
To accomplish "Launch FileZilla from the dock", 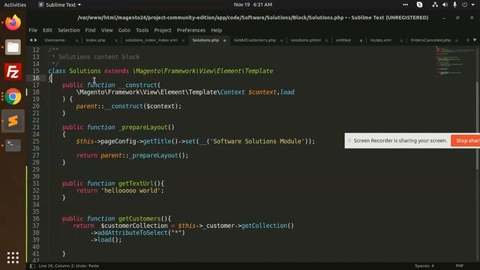I will pyautogui.click(x=13, y=72).
